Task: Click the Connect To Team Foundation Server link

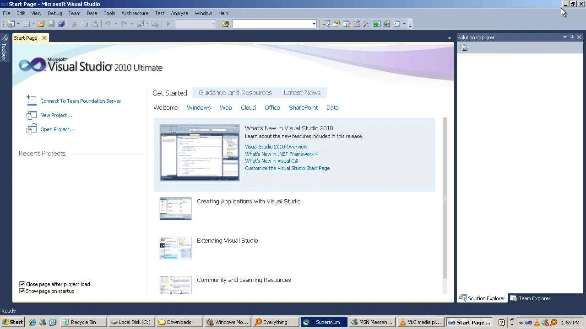Action: coord(81,101)
